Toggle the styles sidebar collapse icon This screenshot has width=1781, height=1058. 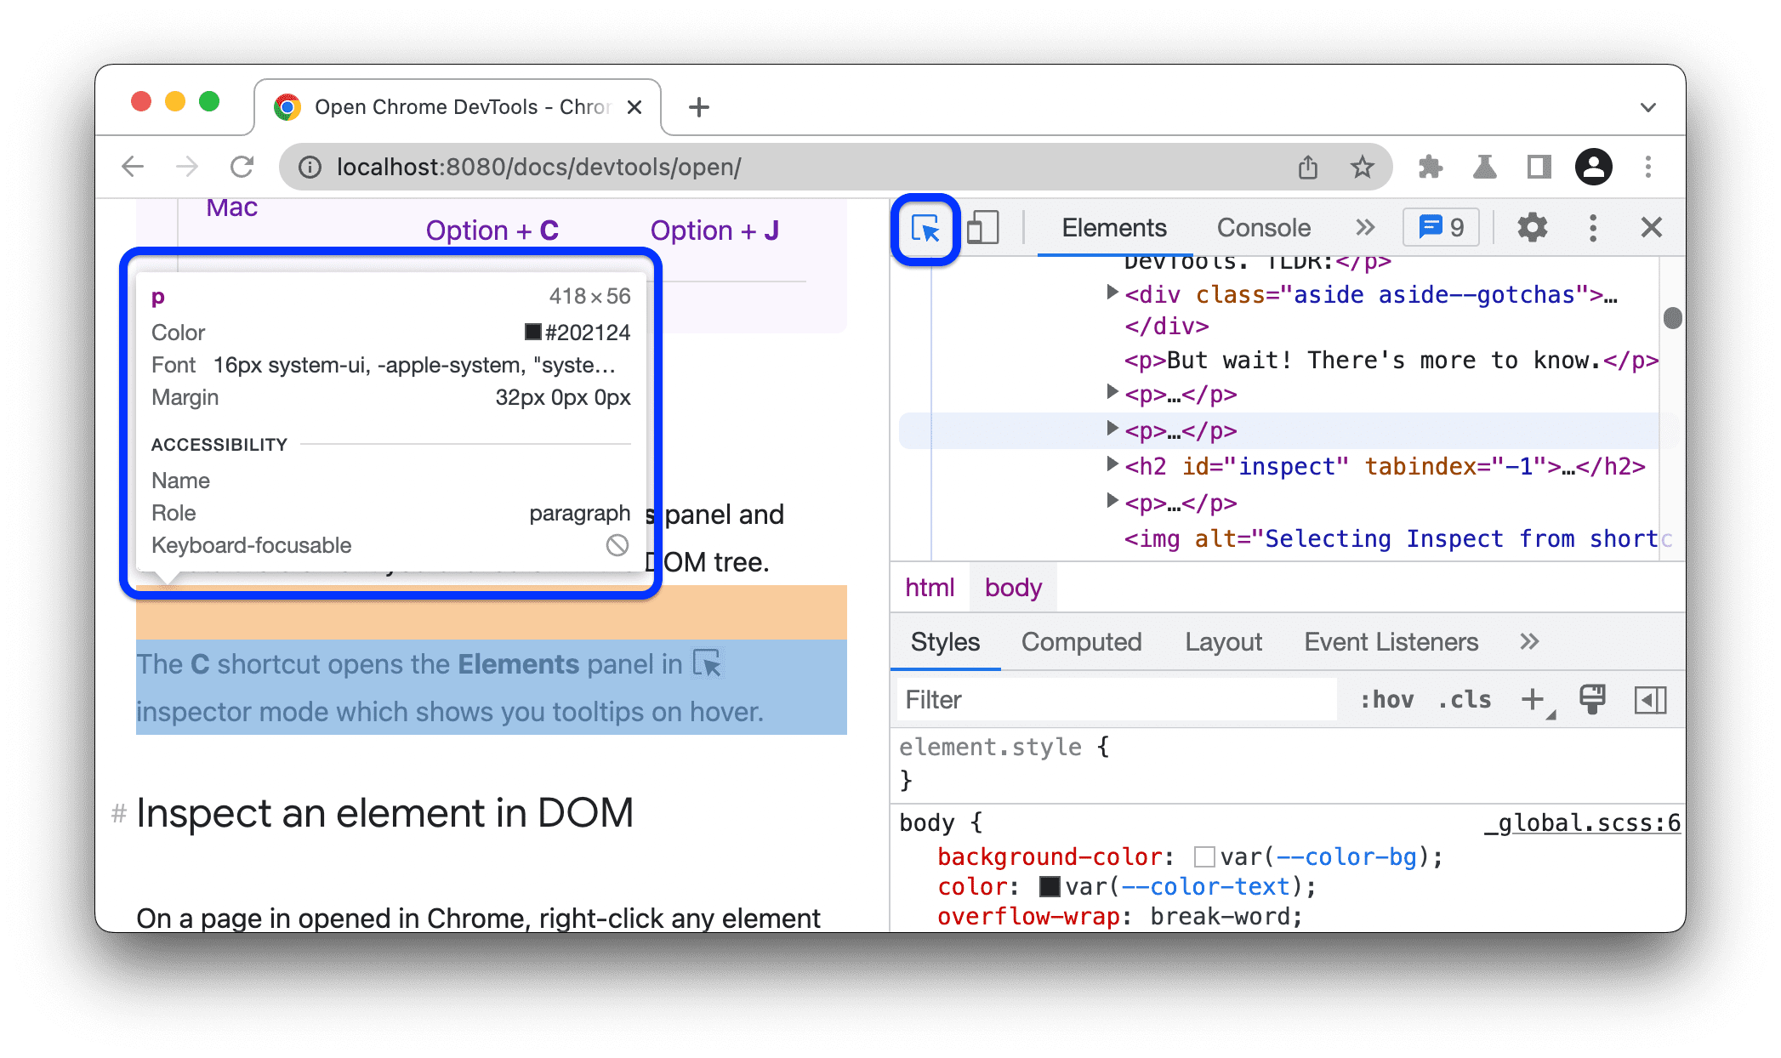tap(1647, 700)
